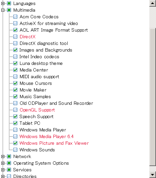The height and width of the screenshot is (178, 156).
Task: Select the Windows Sounds entry text
Action: (37, 150)
